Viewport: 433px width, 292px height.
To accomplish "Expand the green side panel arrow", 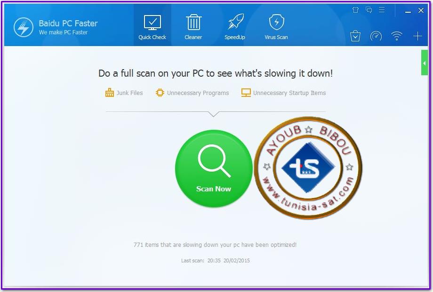I will (424, 63).
